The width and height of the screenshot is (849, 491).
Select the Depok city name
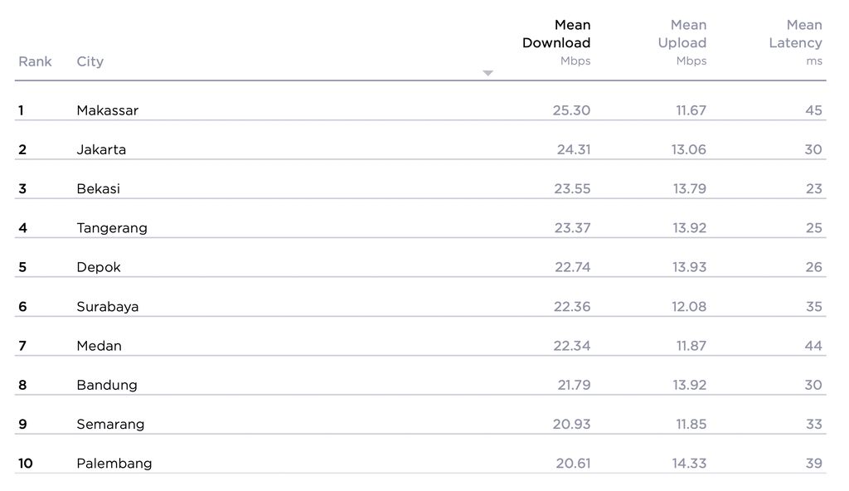(x=99, y=267)
